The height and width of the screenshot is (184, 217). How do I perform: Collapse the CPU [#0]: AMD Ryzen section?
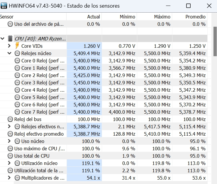pos(2,39)
